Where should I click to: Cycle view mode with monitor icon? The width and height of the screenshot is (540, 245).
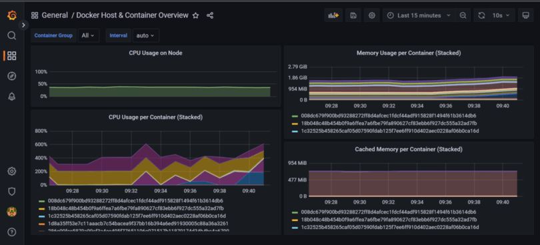tap(525, 15)
